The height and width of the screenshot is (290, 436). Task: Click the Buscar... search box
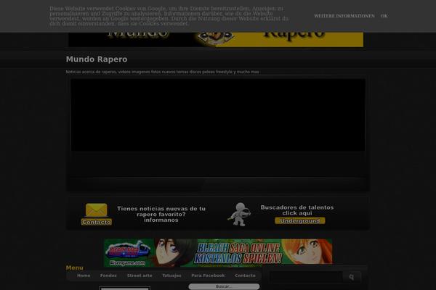[x=224, y=286]
